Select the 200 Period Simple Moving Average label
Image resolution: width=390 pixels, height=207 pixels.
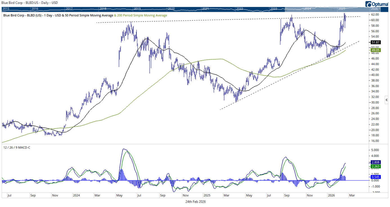(142, 15)
